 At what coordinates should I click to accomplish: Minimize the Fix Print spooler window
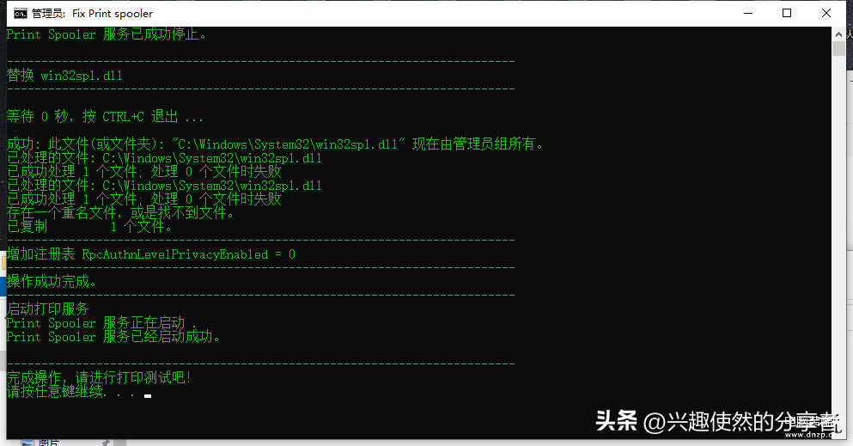coord(748,13)
